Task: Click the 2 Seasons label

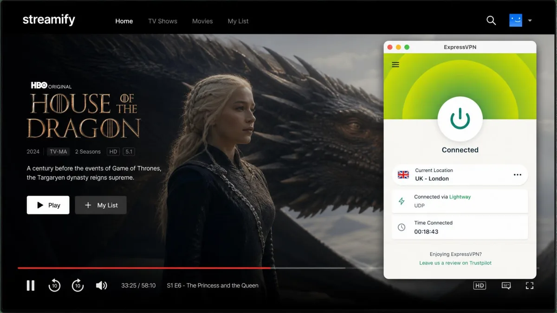Action: click(x=88, y=152)
